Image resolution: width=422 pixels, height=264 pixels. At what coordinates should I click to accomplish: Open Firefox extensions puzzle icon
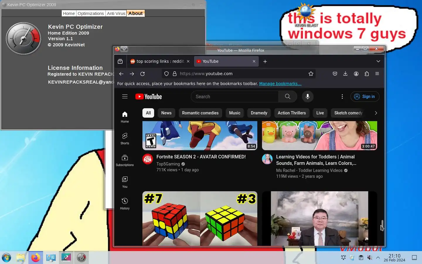coord(367,74)
